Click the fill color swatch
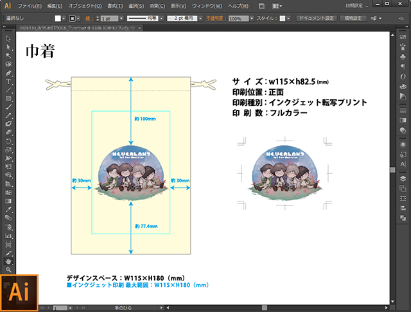Viewport: 411px width, 312px height. tap(57, 19)
